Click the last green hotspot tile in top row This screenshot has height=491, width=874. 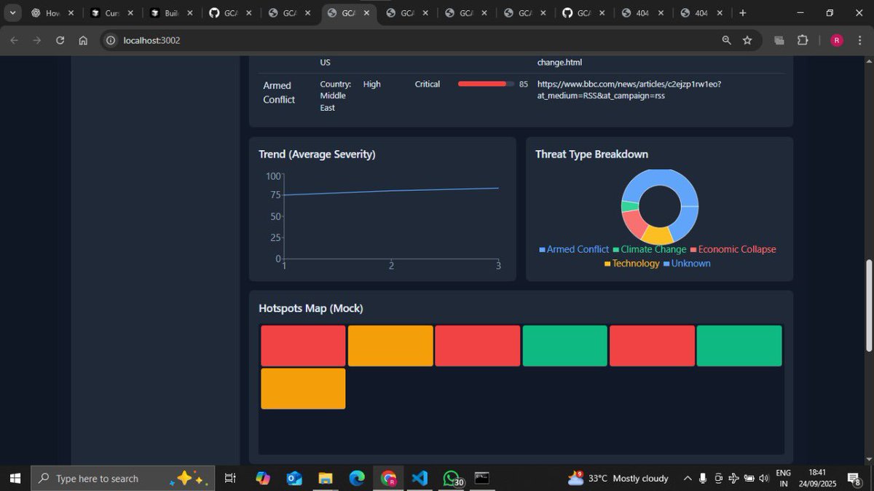739,346
